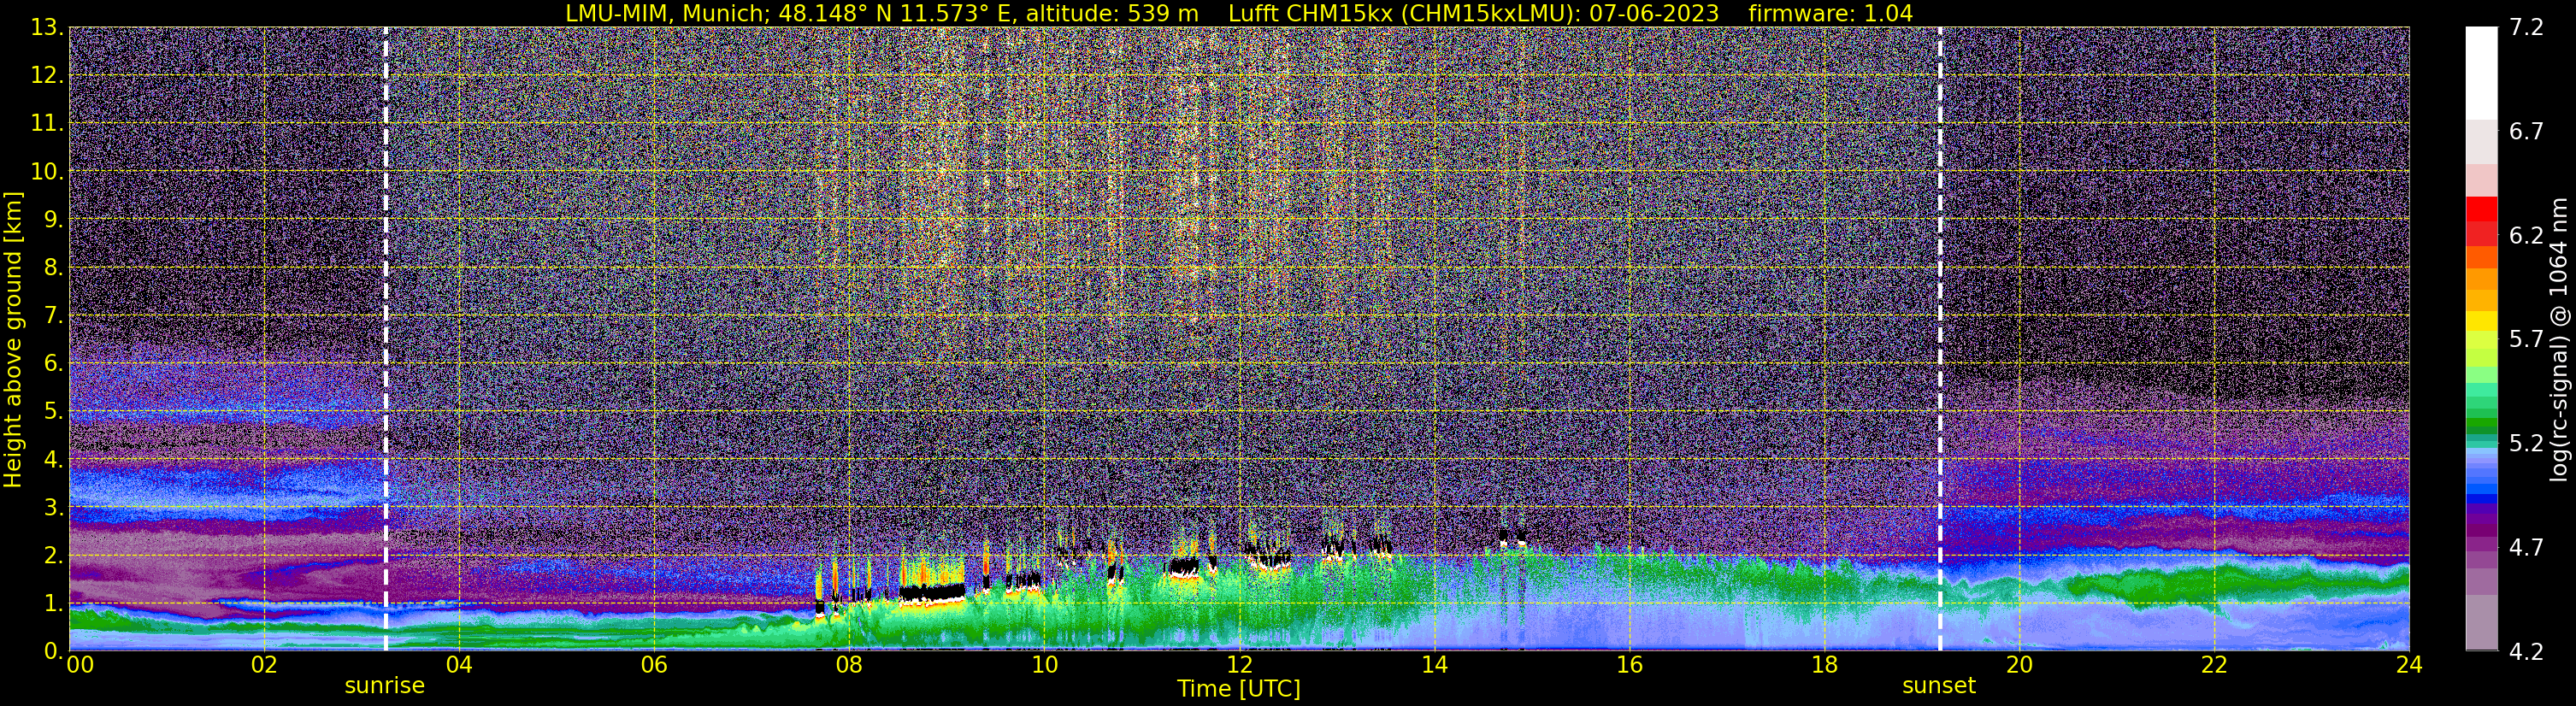
Task: Click the 16 hour tick label
Action: (x=1629, y=665)
